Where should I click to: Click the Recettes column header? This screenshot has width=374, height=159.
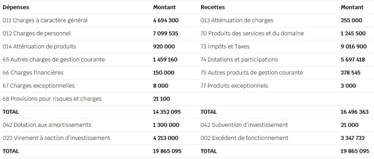pos(213,7)
